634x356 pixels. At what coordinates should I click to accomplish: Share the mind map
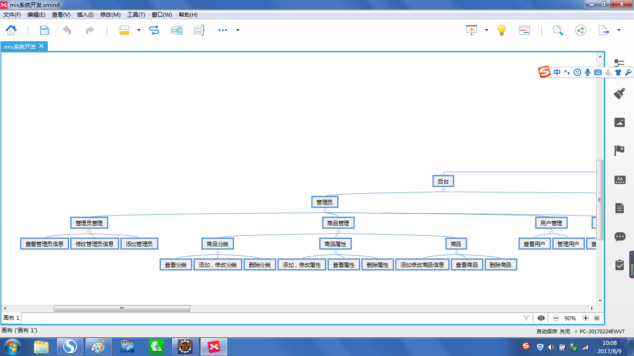(580, 30)
